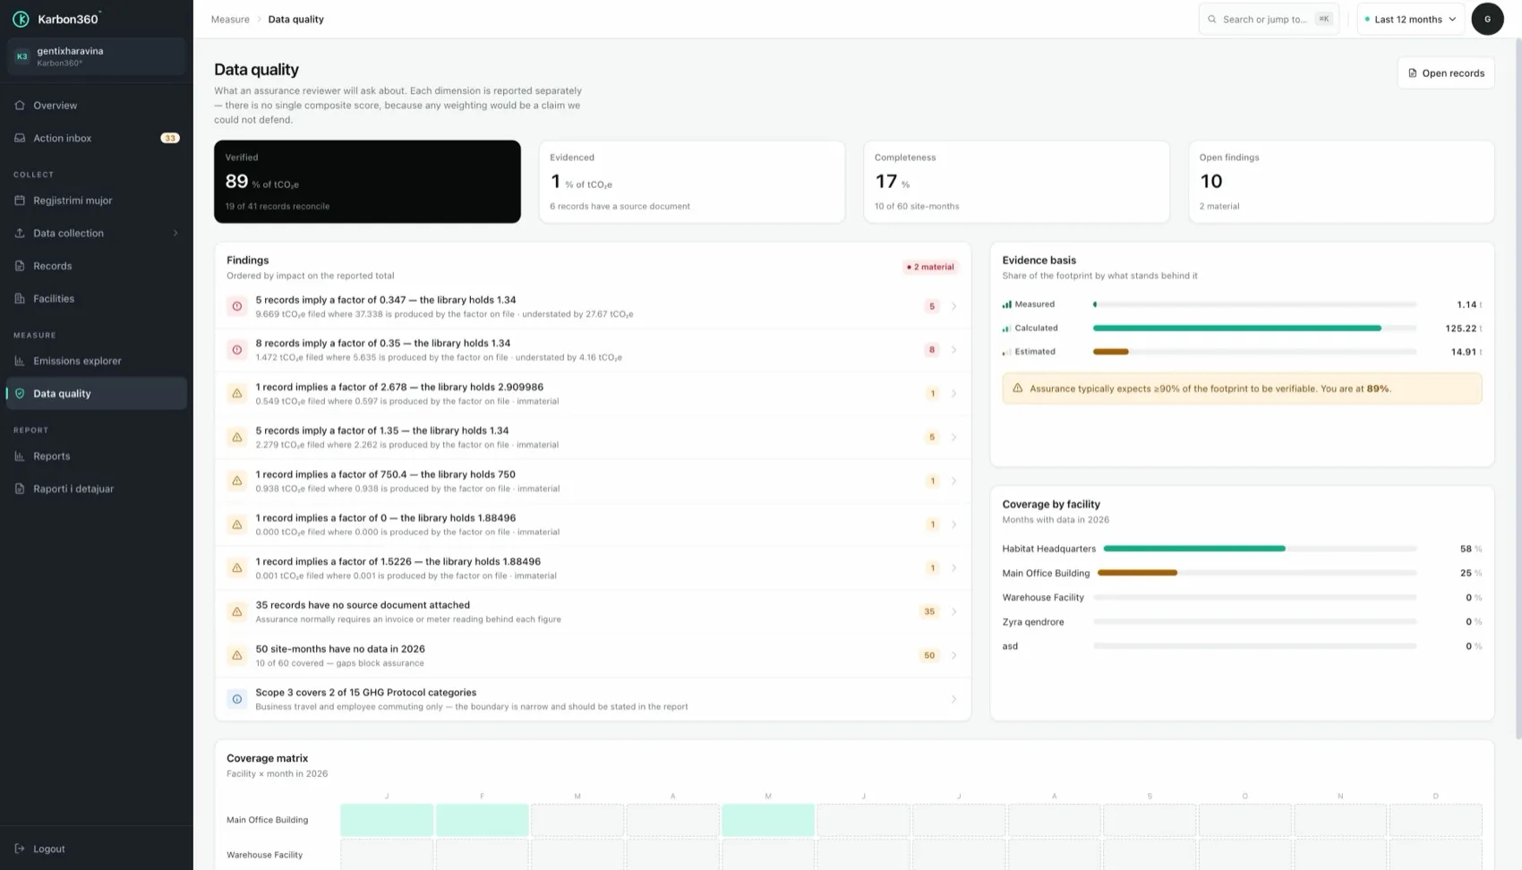1522x870 pixels.
Task: Click the Data collection upload icon
Action: tap(20, 233)
